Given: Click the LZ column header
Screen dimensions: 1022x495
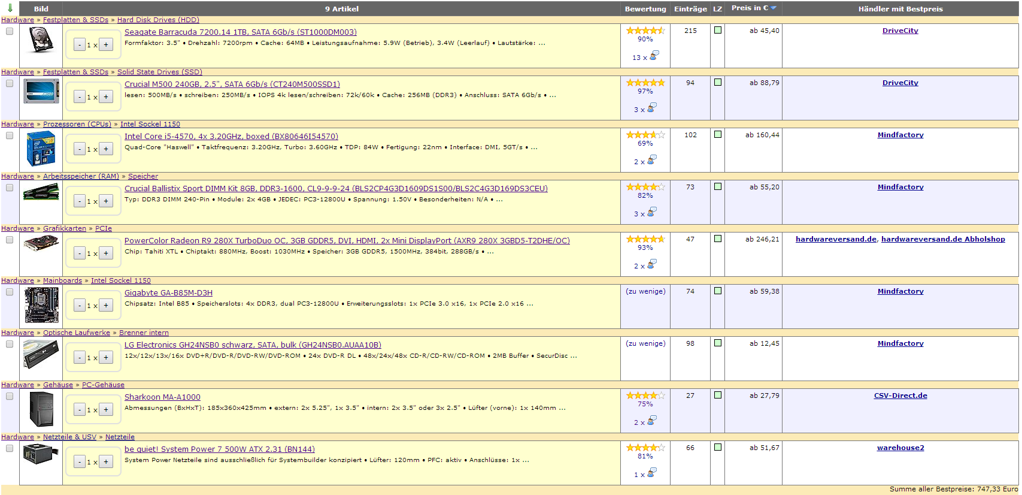Looking at the screenshot, I should 718,9.
